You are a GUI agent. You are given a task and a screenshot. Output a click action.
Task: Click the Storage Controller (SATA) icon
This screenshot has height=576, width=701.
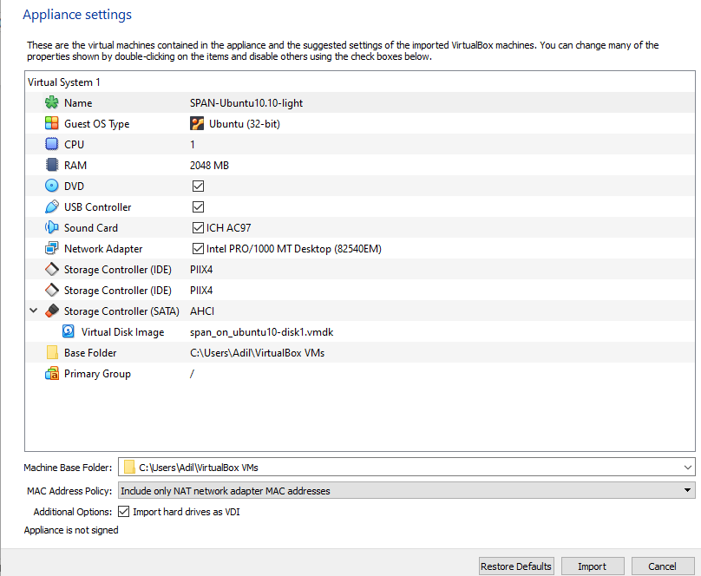(x=52, y=311)
